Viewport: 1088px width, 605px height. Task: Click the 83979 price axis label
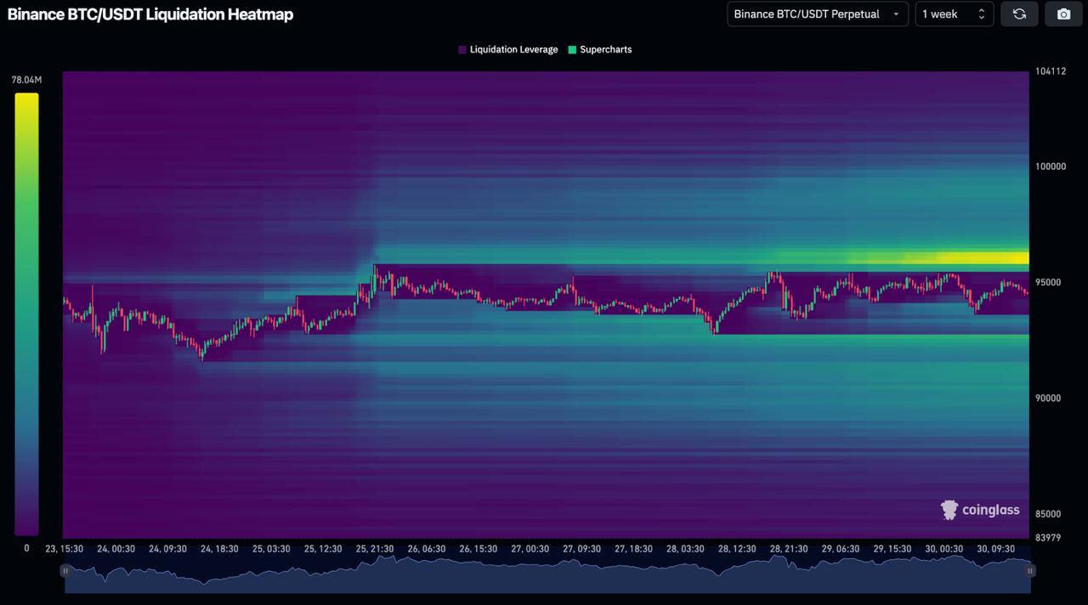click(1048, 537)
